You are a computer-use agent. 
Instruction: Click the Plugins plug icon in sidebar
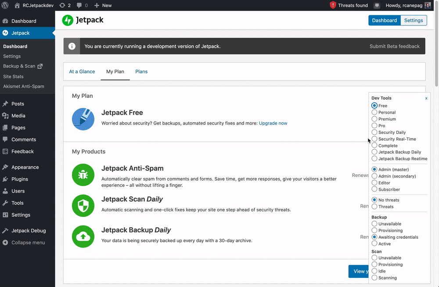coord(5,179)
